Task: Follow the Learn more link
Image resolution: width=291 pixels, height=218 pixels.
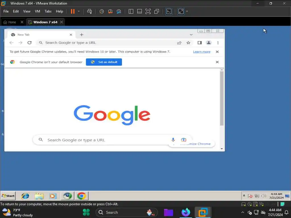Action: 202,52
